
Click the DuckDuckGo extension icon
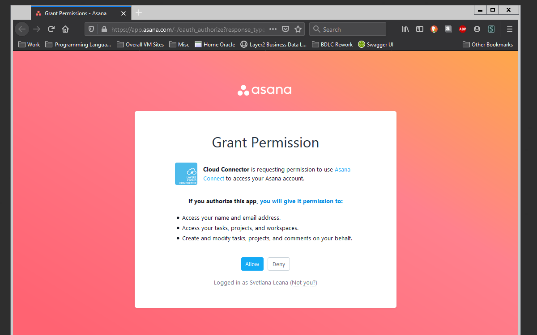coord(434,29)
